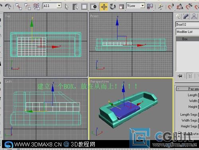Activate the Select and Move tool
The height and width of the screenshot is (150, 199).
(104, 7)
